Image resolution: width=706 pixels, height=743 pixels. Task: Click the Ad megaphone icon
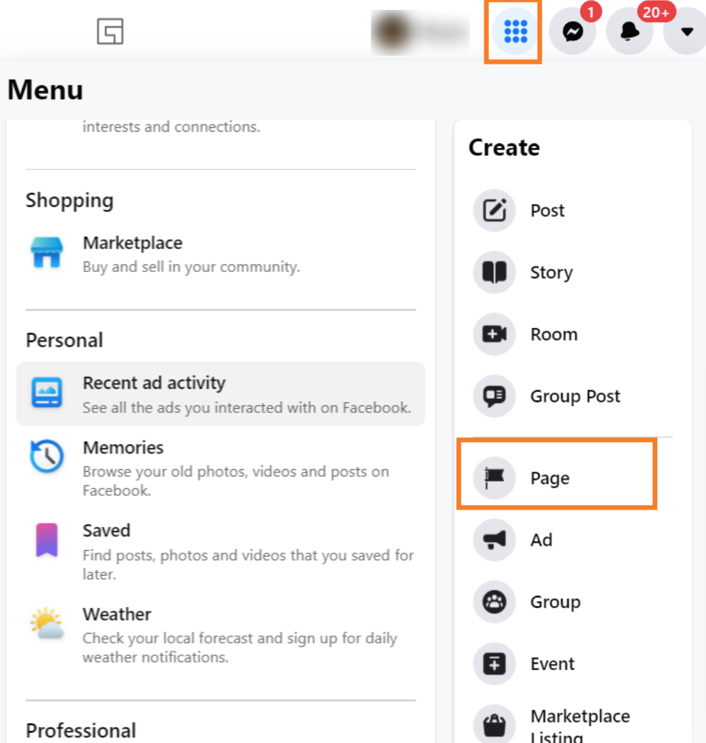point(494,540)
